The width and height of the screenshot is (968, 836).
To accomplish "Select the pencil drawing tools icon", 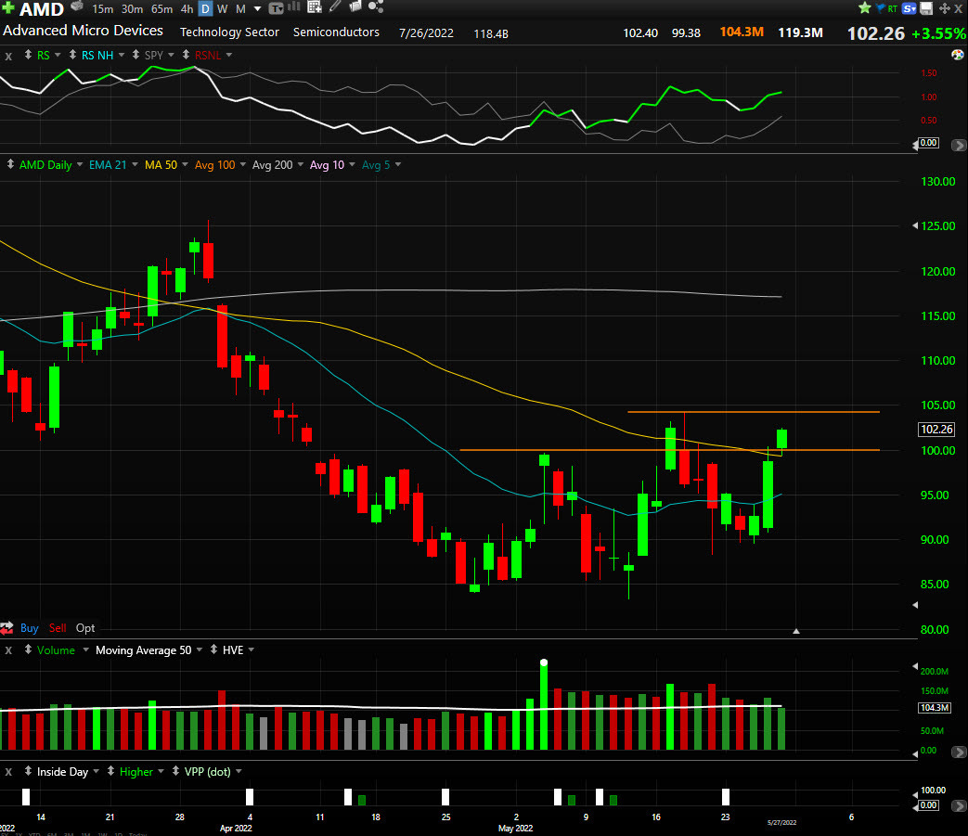I will click(x=335, y=6).
